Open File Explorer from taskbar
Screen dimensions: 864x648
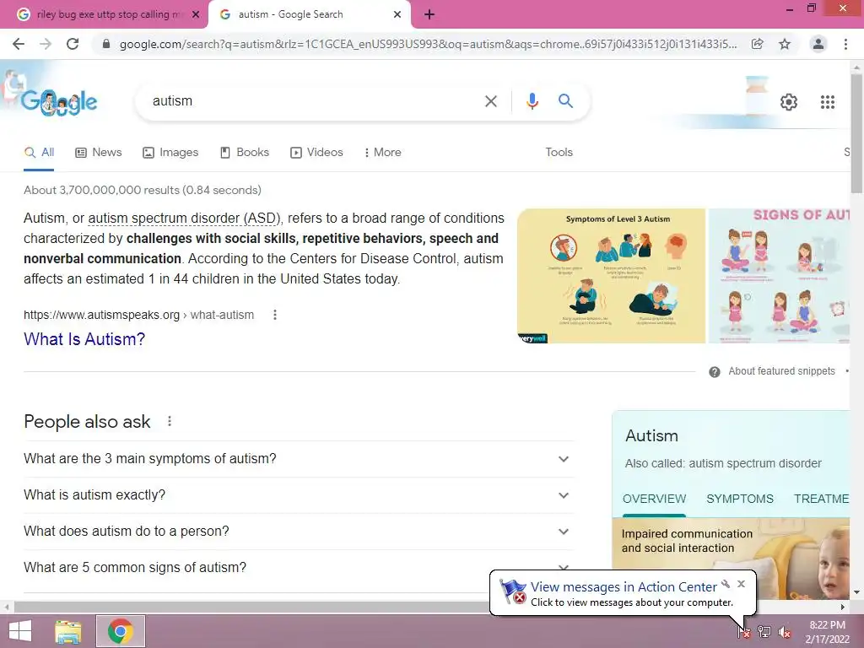[x=67, y=631]
